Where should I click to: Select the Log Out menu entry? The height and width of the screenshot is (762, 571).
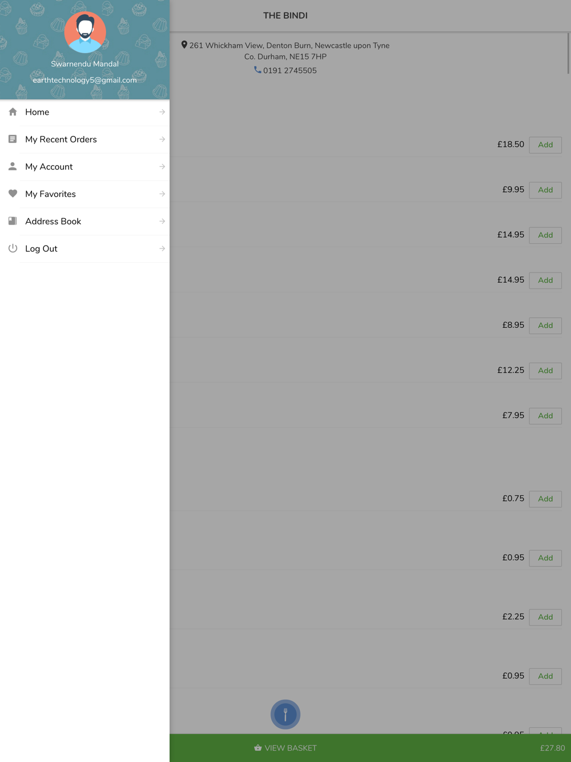point(85,248)
